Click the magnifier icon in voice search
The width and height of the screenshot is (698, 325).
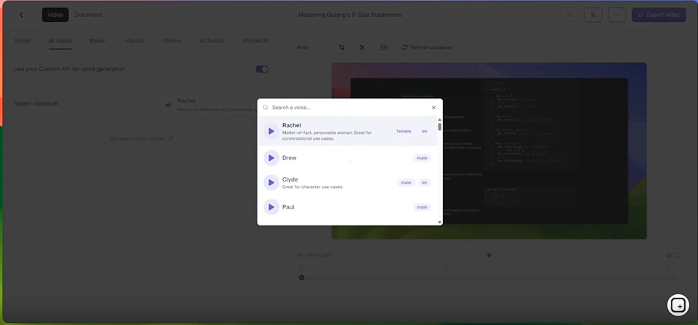pos(265,108)
